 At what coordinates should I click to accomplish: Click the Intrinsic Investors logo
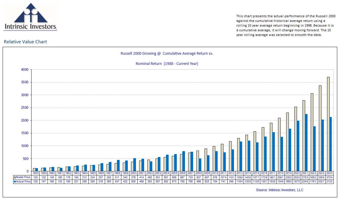(30, 17)
